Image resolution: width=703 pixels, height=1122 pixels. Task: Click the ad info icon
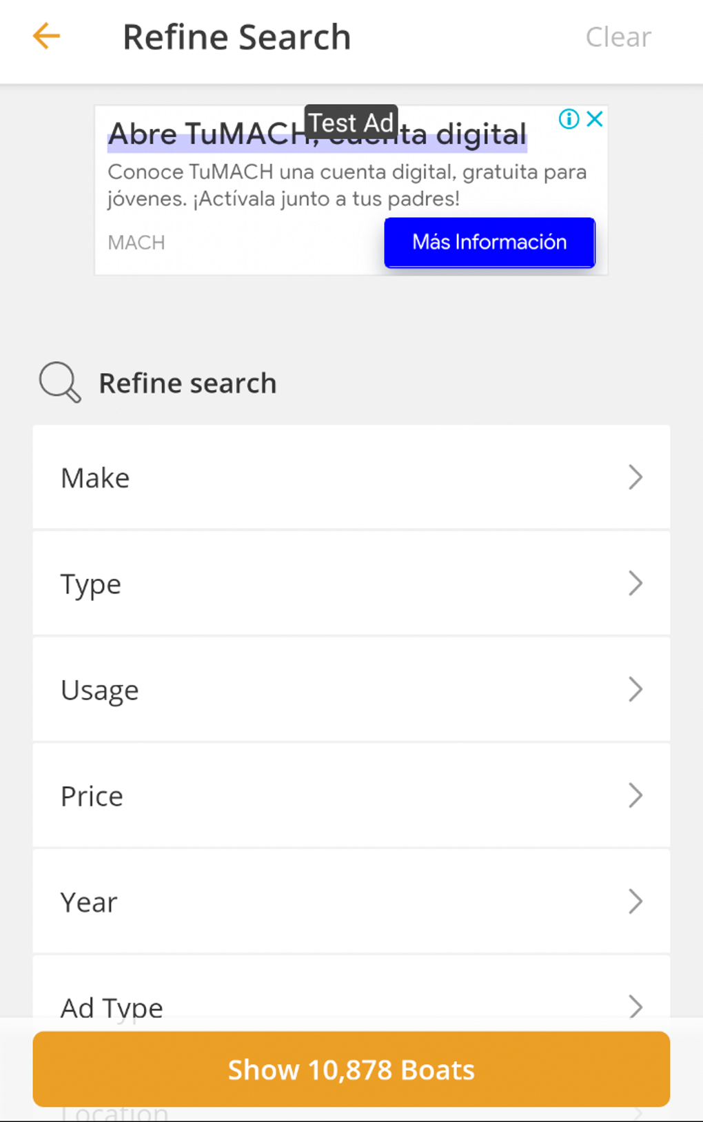[x=569, y=119]
